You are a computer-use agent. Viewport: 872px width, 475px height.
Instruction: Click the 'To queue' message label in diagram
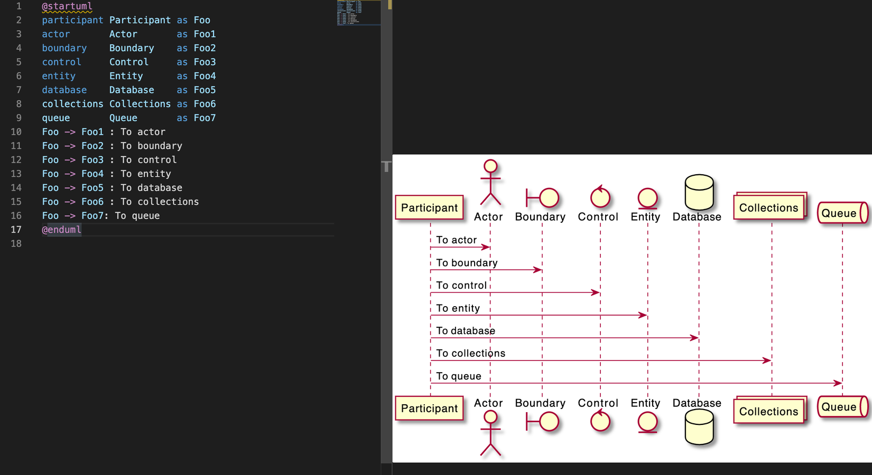tap(459, 376)
